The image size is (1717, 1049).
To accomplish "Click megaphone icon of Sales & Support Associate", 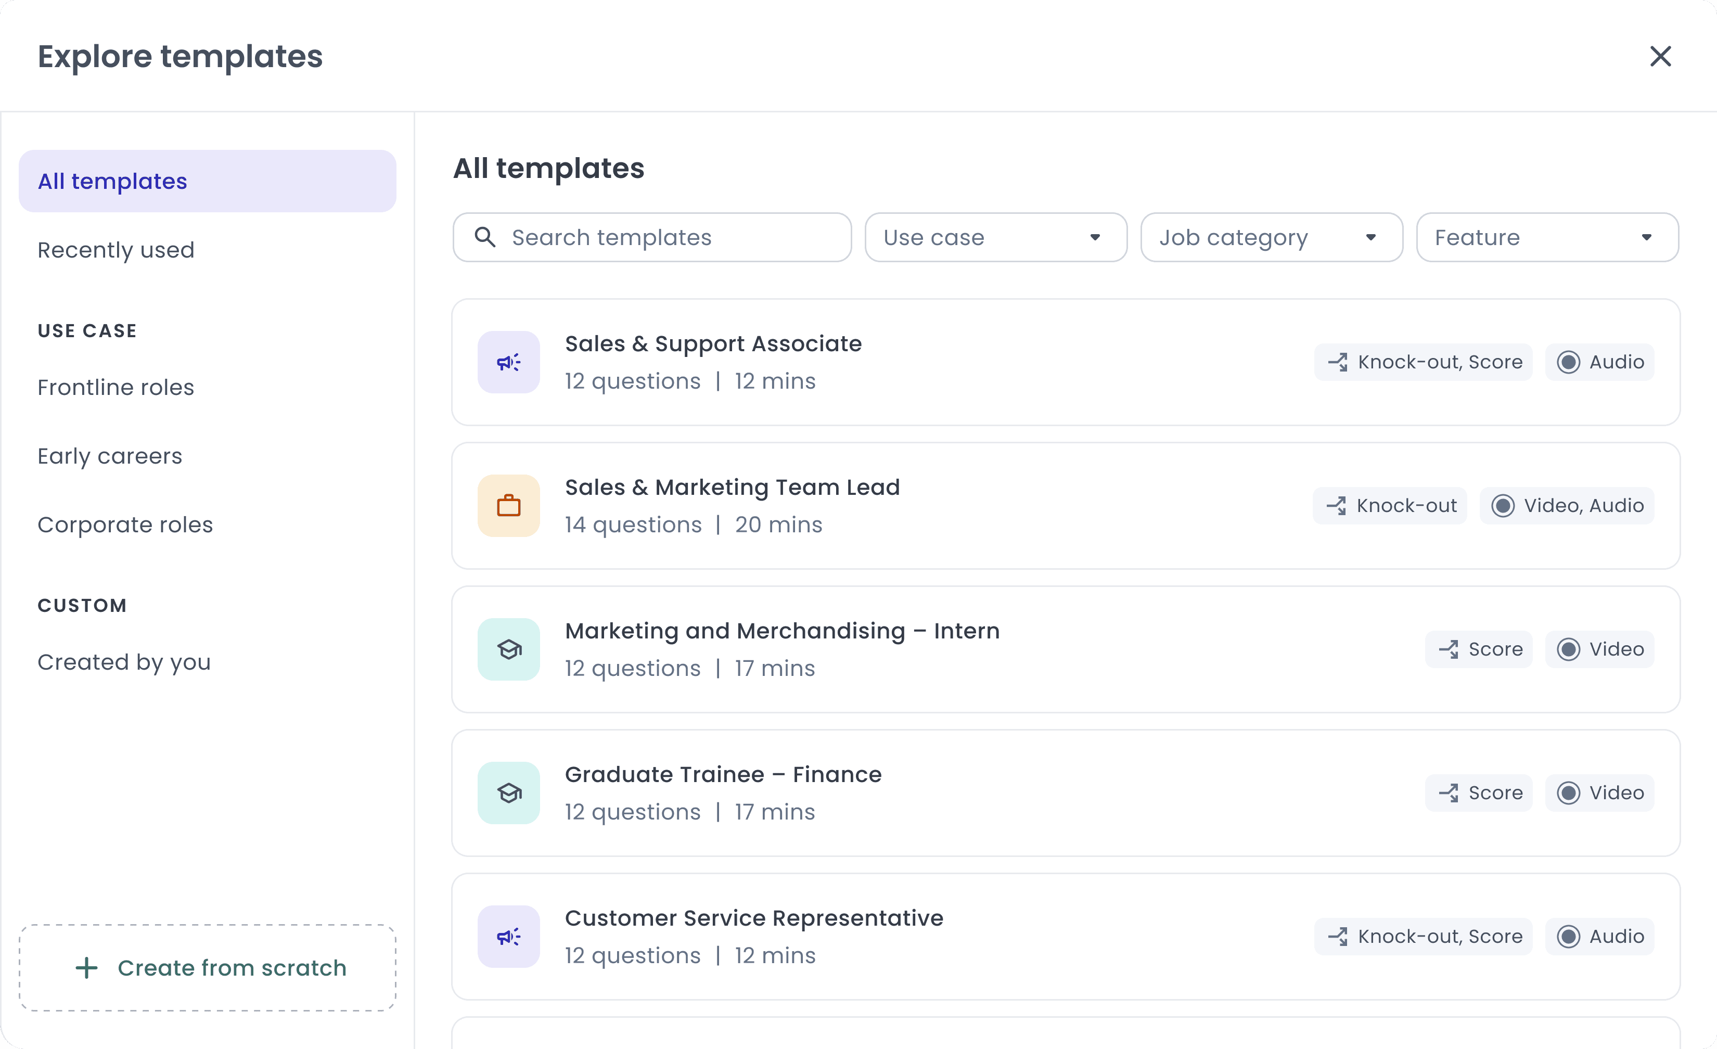I will [x=508, y=362].
